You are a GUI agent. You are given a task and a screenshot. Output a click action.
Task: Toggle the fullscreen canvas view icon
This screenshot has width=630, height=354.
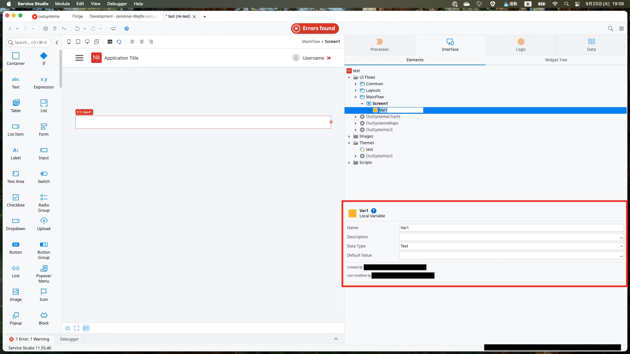(77, 328)
